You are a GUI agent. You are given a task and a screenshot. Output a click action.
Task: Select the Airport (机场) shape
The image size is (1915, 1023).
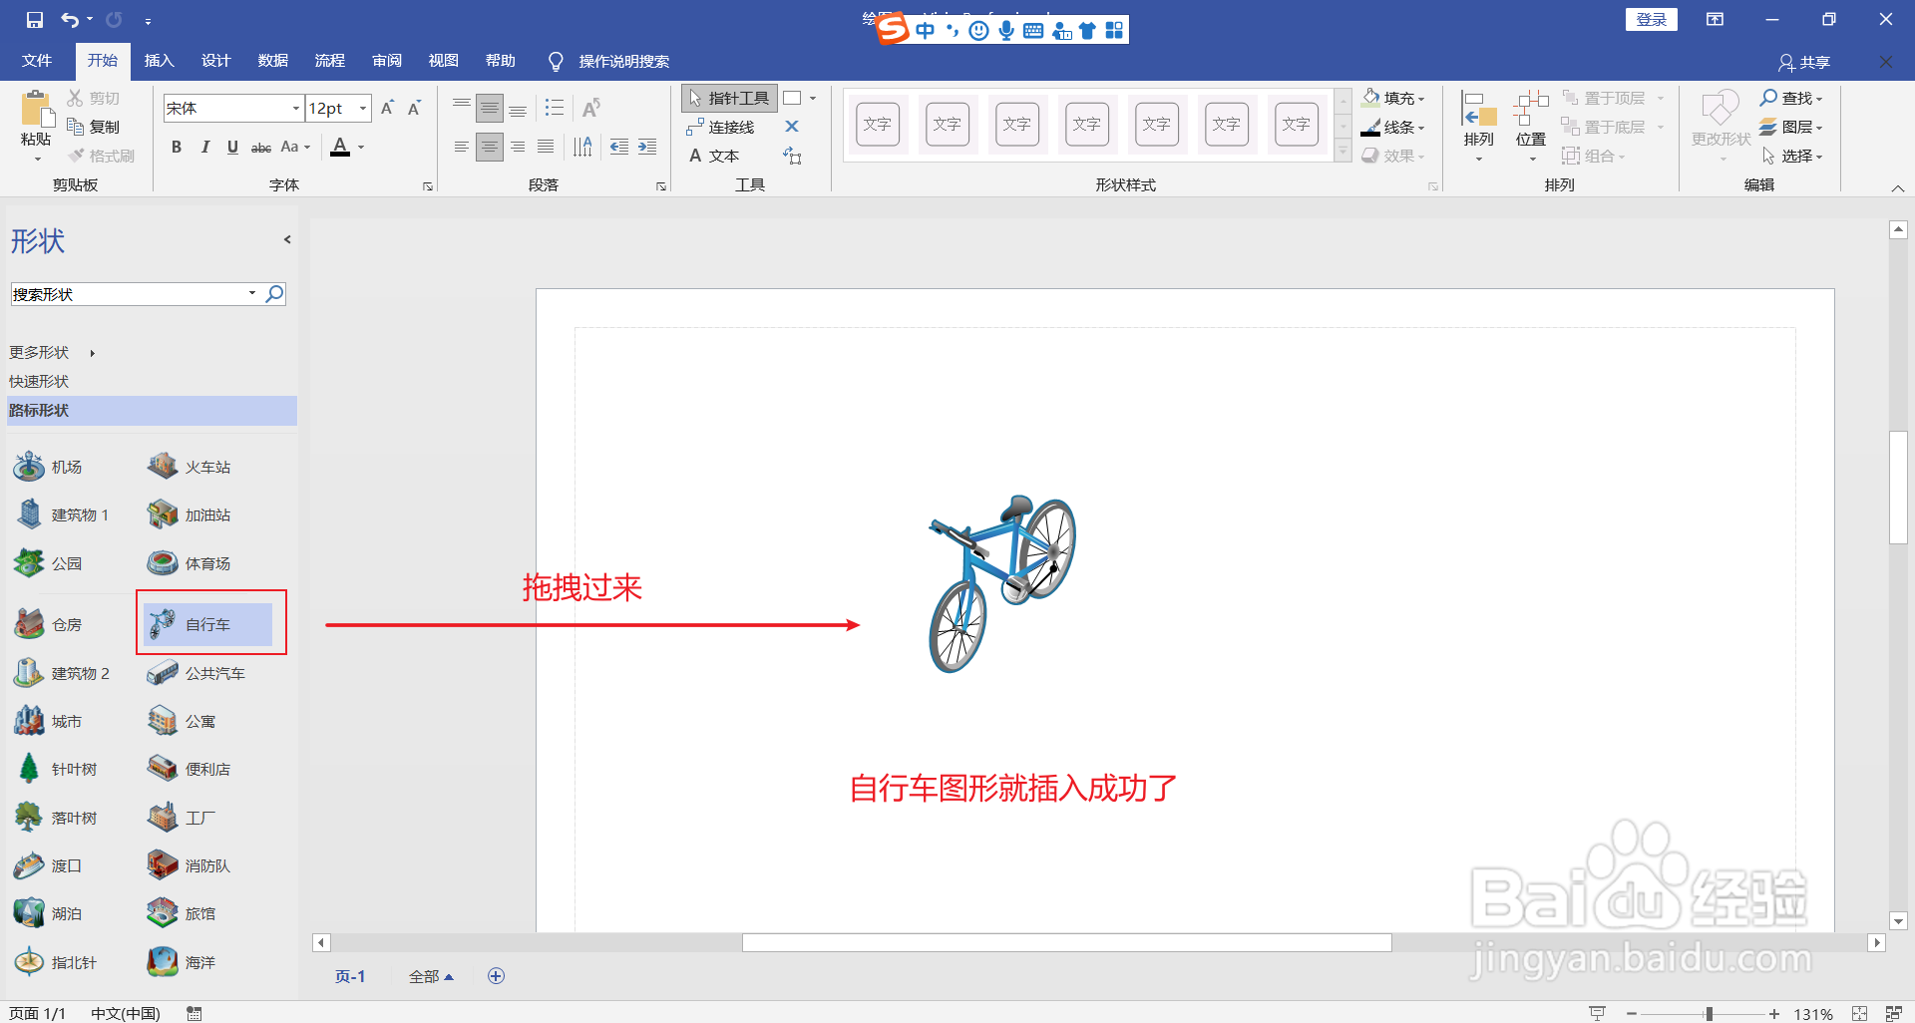coord(49,467)
